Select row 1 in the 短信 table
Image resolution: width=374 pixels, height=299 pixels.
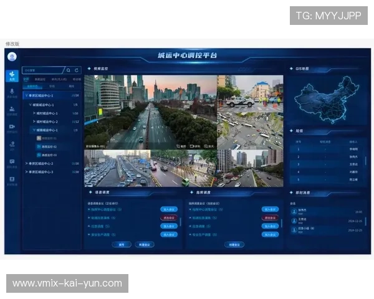327,149
